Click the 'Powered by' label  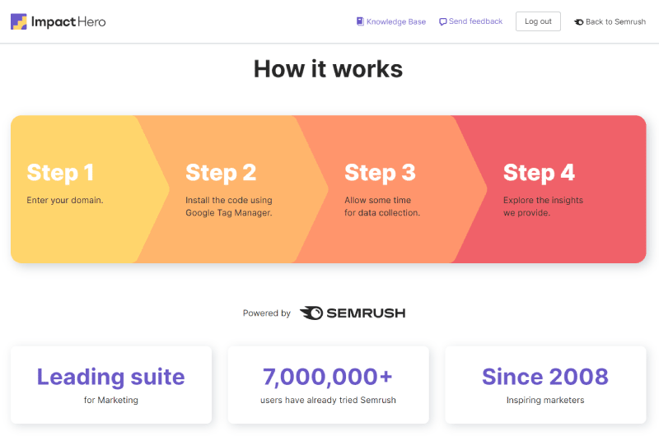tap(266, 313)
